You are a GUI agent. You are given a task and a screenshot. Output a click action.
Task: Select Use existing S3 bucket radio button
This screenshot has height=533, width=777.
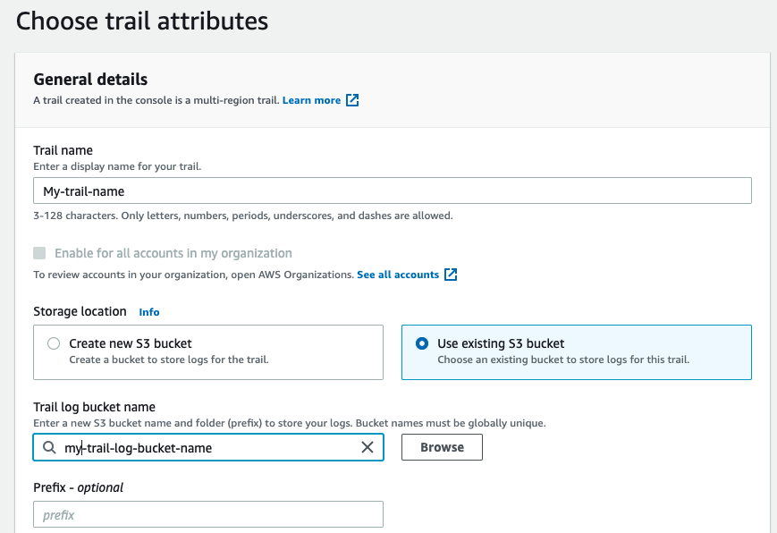pos(422,343)
